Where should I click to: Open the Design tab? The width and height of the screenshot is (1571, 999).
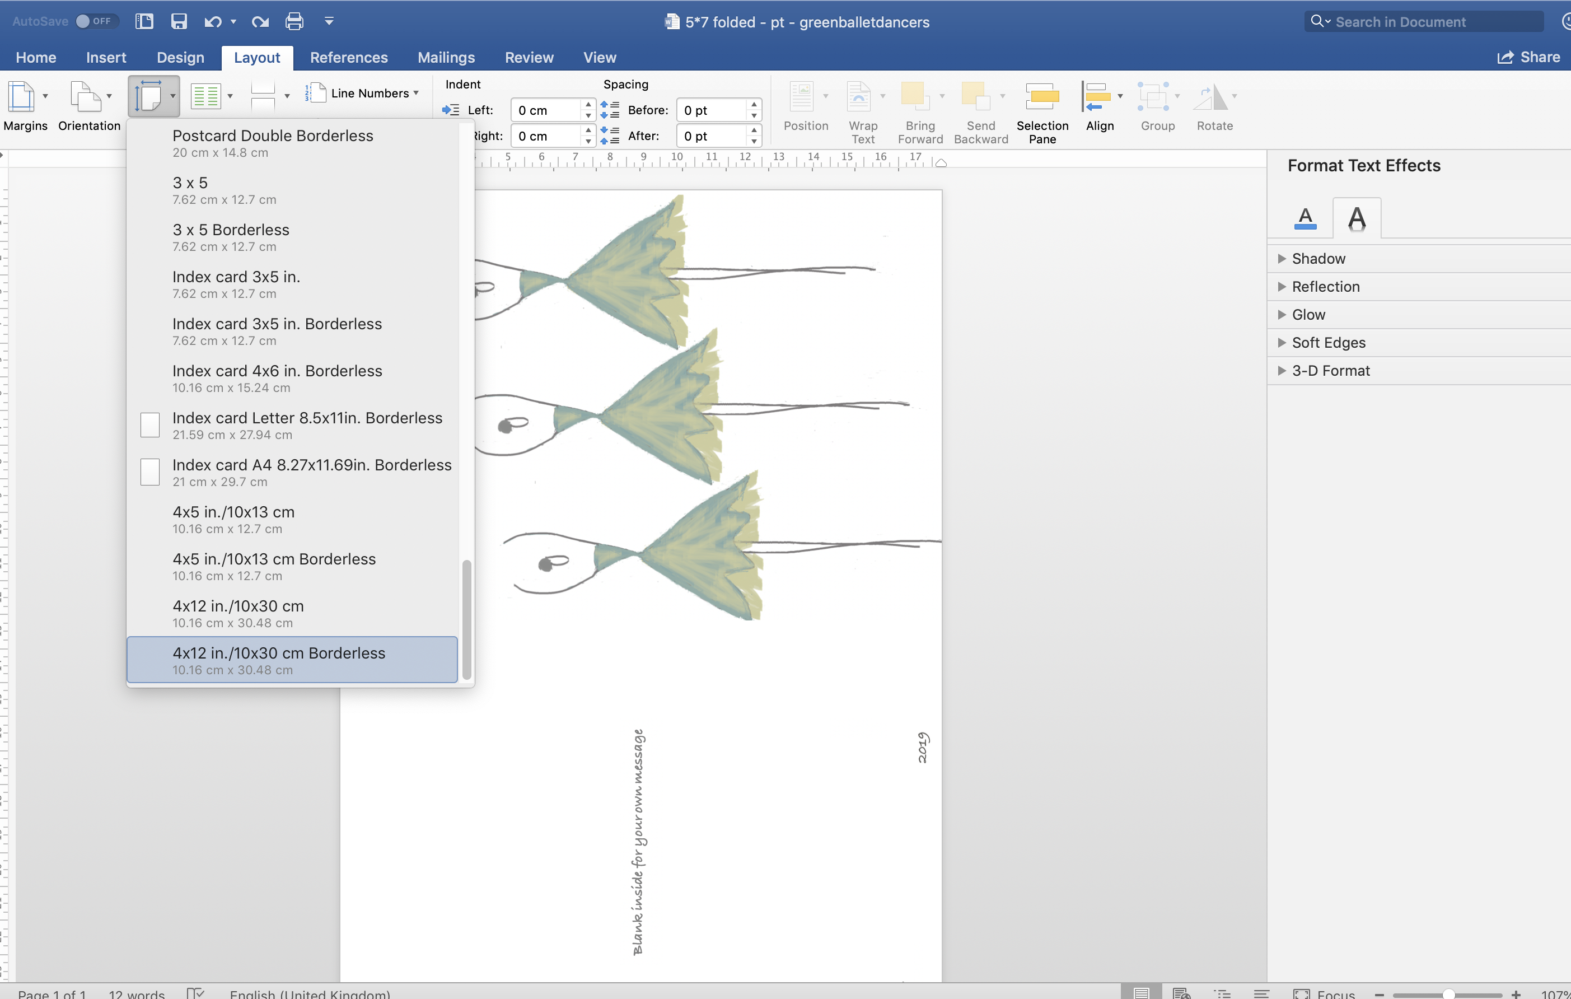tap(181, 58)
